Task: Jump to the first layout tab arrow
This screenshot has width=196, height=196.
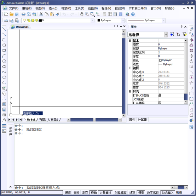Action: pyautogui.click(x=10, y=120)
